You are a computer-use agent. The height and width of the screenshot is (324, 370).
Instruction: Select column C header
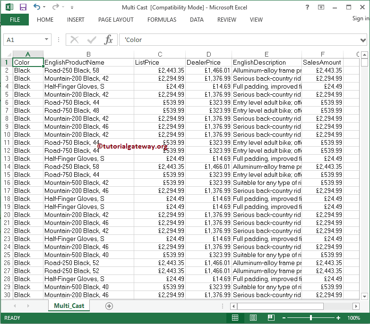(160, 54)
